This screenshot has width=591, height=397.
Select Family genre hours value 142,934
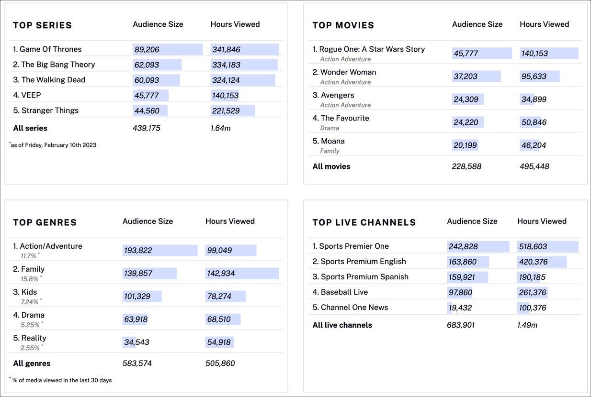pyautogui.click(x=221, y=274)
